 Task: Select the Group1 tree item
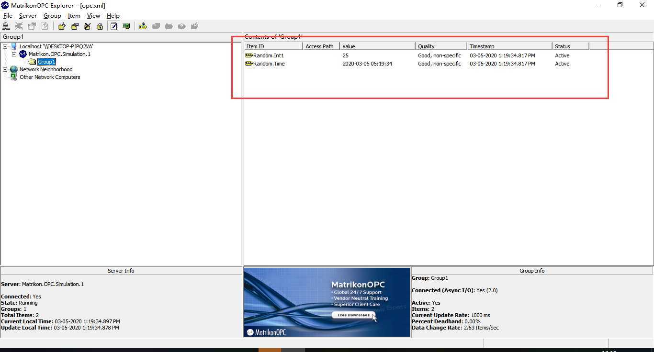[x=46, y=62]
